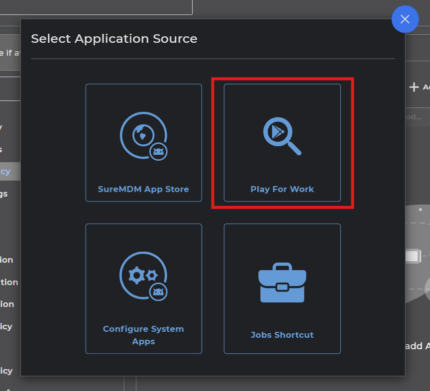Screen dimensions: 430x391
Task: Click the Jobs Shortcut briefcase icon
Action: click(282, 283)
